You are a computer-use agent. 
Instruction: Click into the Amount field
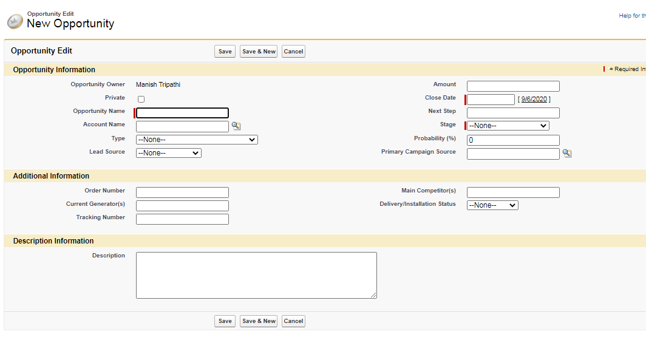click(x=513, y=86)
